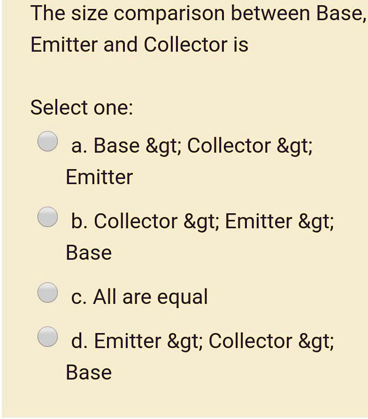Image resolution: width=368 pixels, height=419 pixels.
Task: Click the option d label text
Action: (x=203, y=341)
